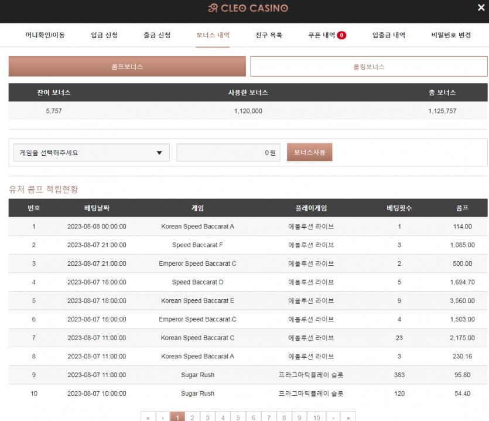The width and height of the screenshot is (489, 421).
Task: Go to the first page arrow
Action: [x=148, y=417]
